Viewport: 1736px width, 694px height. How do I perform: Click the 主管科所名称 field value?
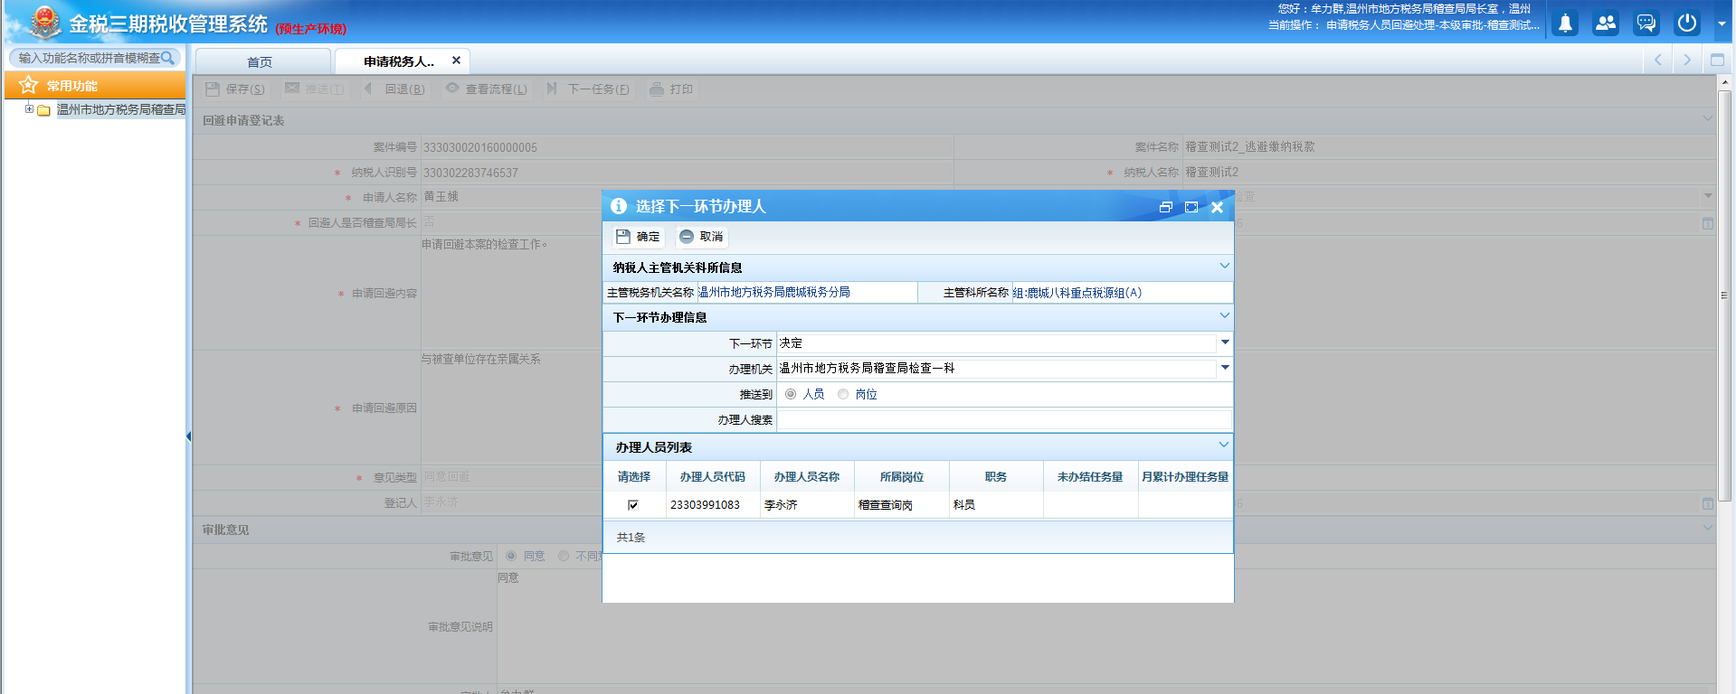pyautogui.click(x=1122, y=293)
